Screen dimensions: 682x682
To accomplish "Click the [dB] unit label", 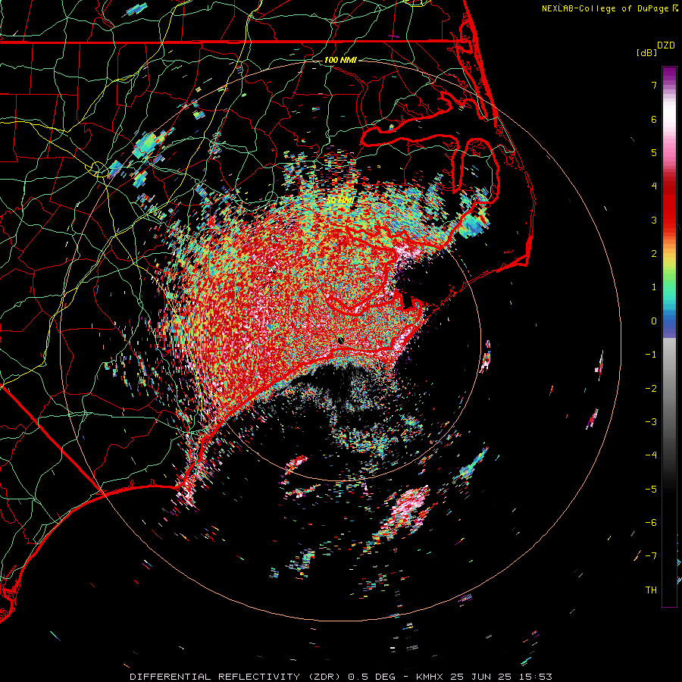I will [x=646, y=53].
